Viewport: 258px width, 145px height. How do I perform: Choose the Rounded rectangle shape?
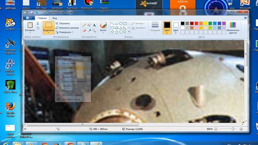point(112,28)
